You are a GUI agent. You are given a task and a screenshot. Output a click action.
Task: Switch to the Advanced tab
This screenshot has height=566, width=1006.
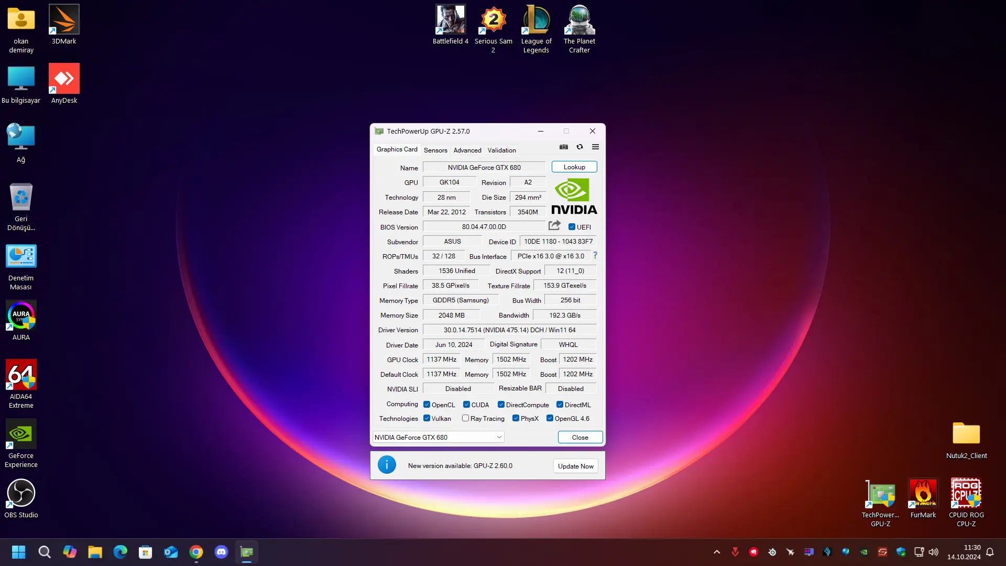(467, 150)
